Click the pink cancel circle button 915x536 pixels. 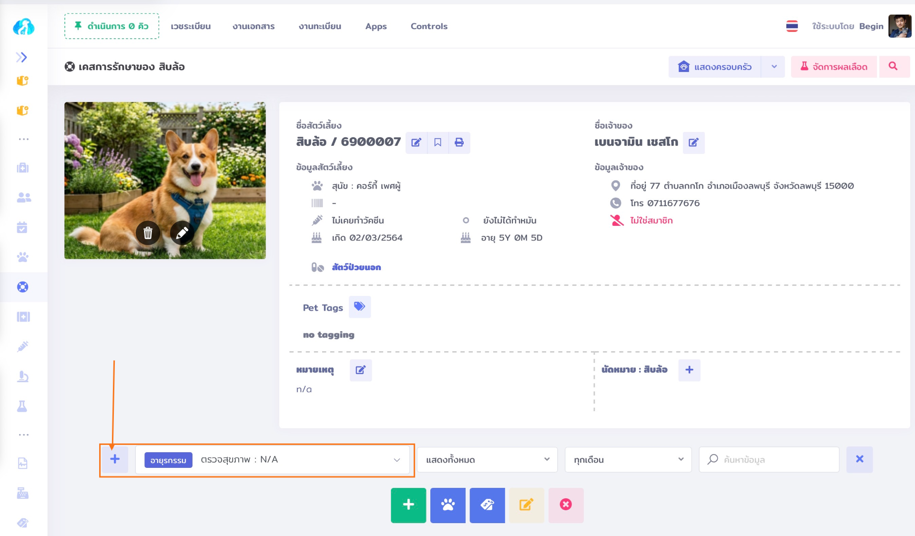click(x=566, y=505)
